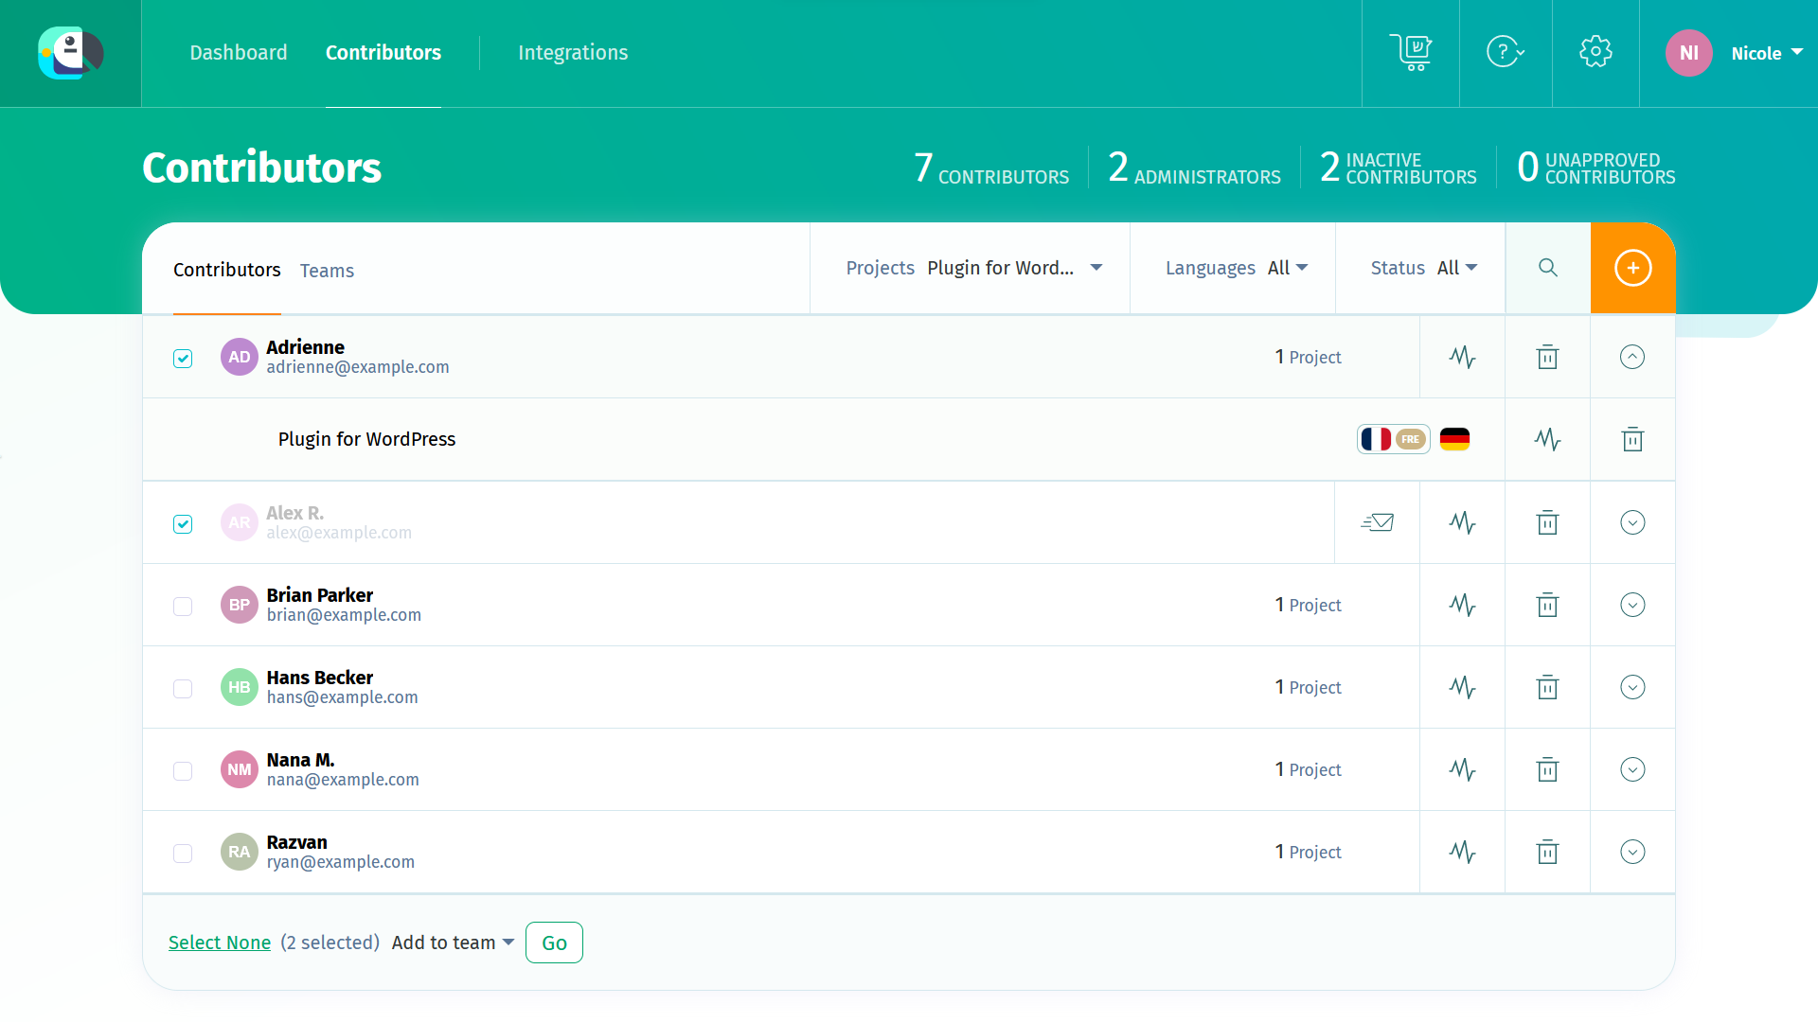Viewport: 1818px width, 1022px height.
Task: Check the Brian Parker checkbox
Action: (x=183, y=607)
